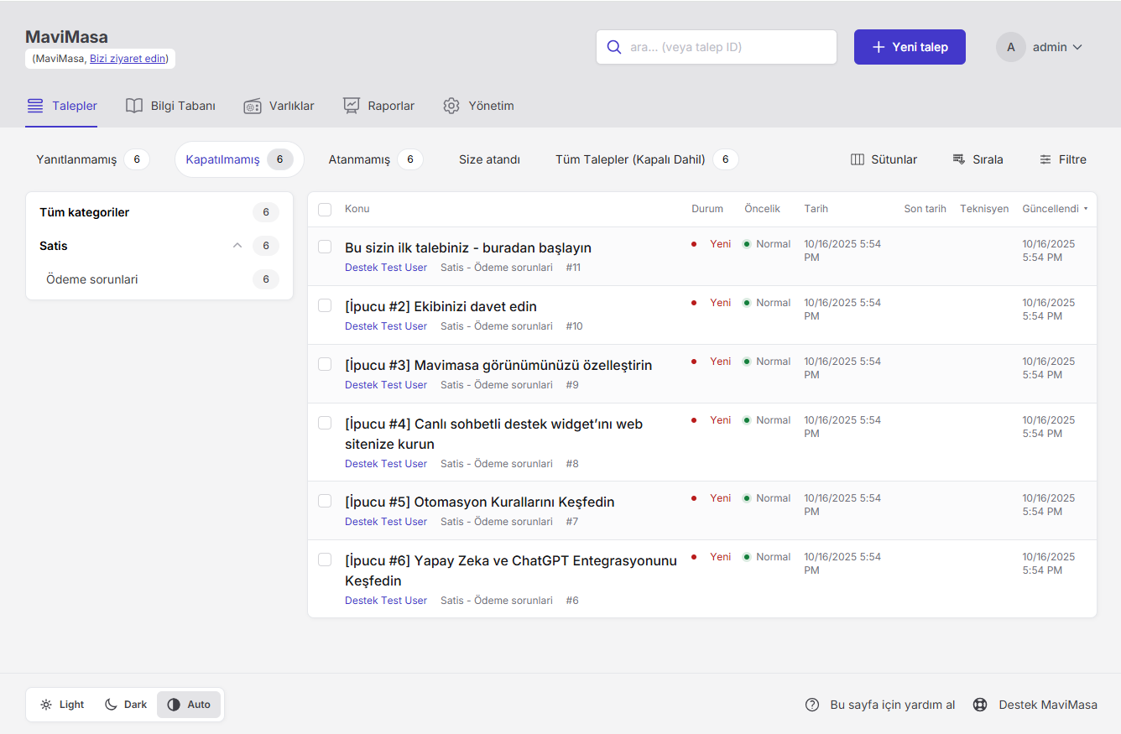
Task: Click the Sırala sort icon
Action: pos(959,159)
